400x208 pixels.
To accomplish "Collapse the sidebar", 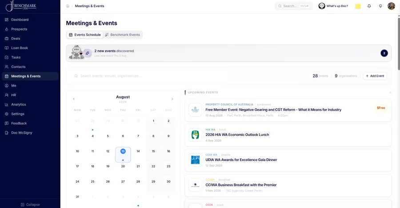I will (x=30, y=204).
